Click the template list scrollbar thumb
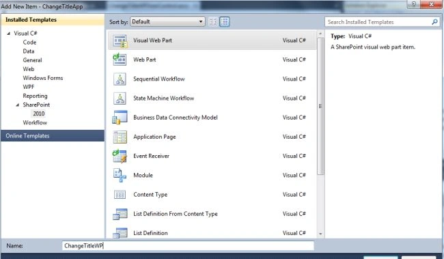 (x=320, y=106)
